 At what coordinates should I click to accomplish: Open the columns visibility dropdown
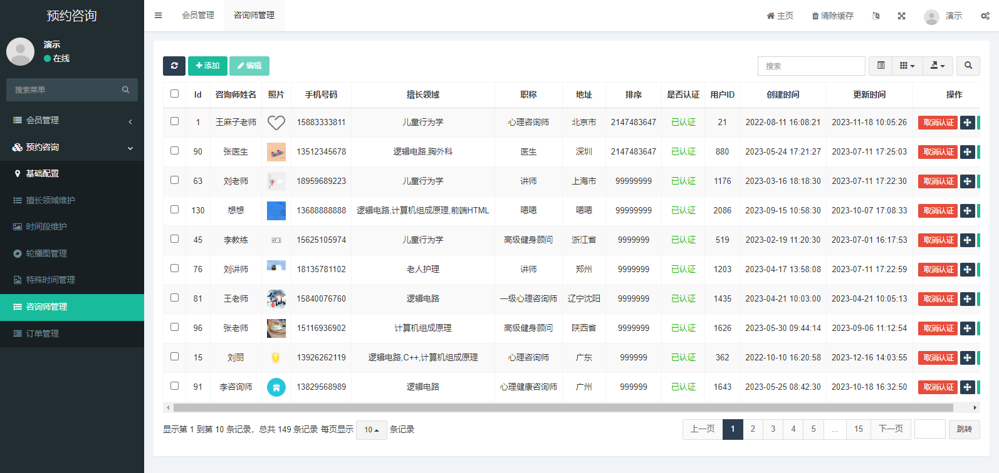pyautogui.click(x=907, y=66)
